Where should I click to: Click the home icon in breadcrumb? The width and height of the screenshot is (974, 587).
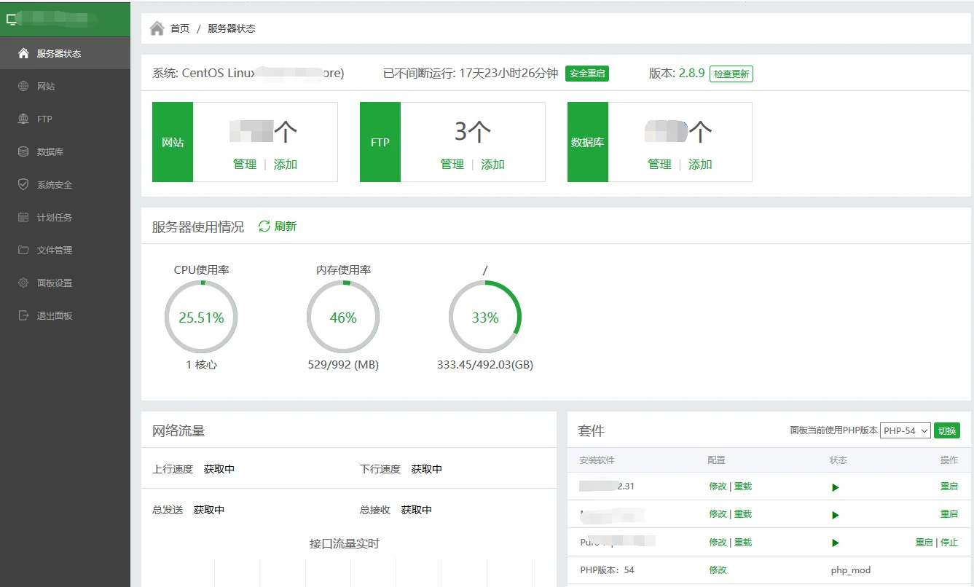tap(157, 28)
